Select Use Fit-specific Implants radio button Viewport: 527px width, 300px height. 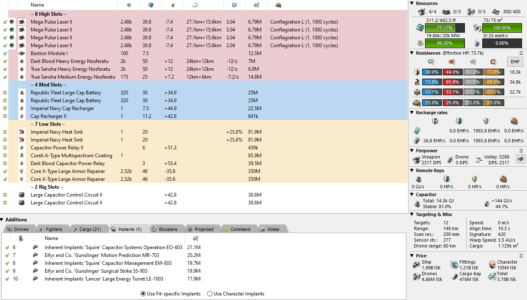(143, 294)
